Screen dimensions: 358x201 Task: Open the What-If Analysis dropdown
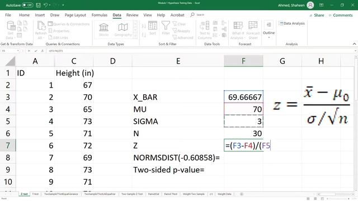238,30
